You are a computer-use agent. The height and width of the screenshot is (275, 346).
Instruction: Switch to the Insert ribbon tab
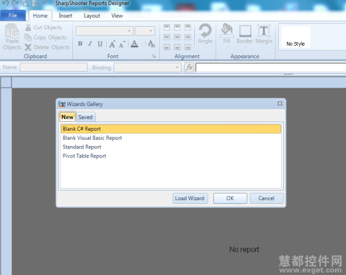(x=65, y=16)
